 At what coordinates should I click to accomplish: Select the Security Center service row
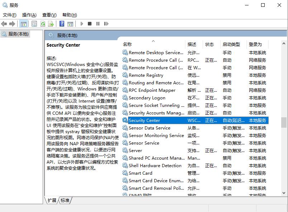click(151, 120)
